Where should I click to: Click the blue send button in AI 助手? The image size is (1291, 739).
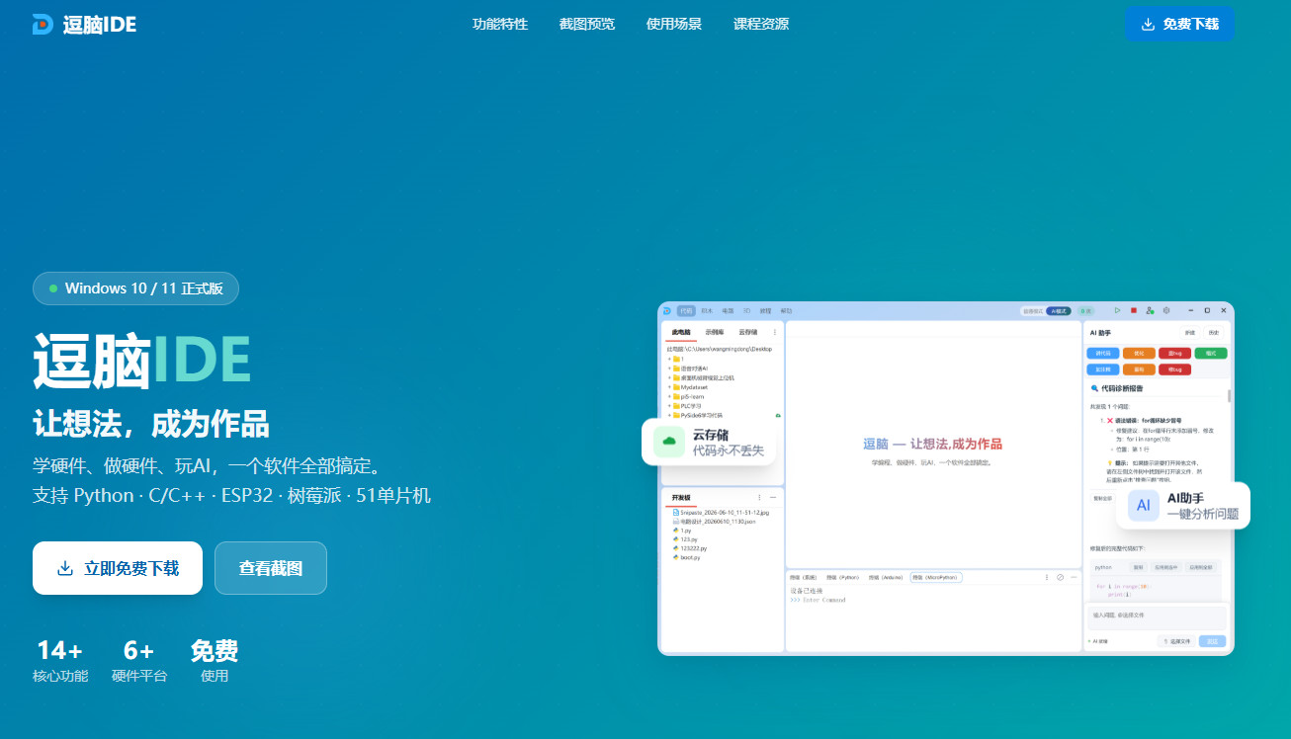click(x=1212, y=641)
